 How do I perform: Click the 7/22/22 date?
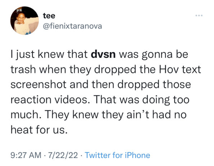[63, 155]
